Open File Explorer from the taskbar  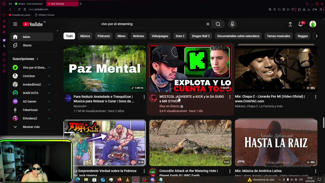click(86, 180)
